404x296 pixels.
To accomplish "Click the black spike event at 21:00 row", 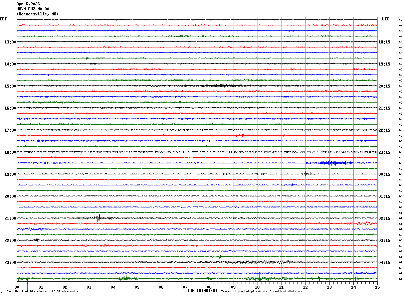I will (x=98, y=218).
